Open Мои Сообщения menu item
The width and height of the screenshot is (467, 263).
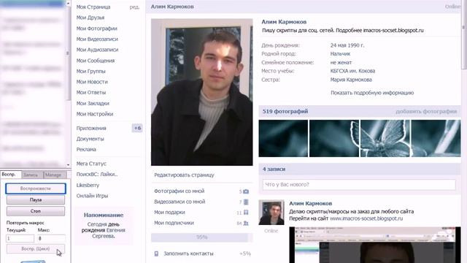[96, 61]
